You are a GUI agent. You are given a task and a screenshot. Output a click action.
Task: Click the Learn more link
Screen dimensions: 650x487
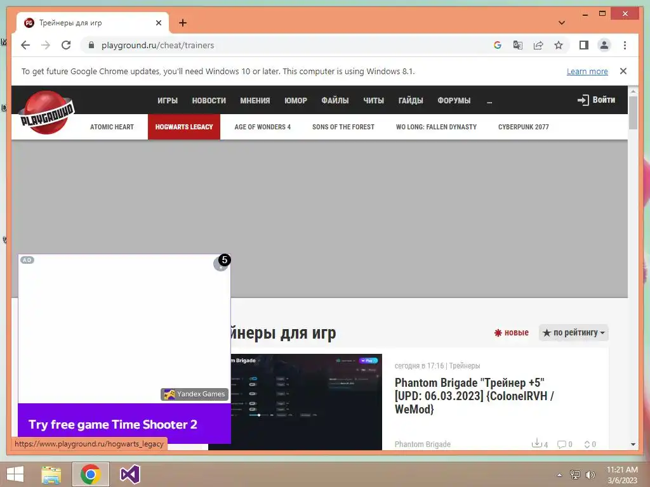pyautogui.click(x=587, y=71)
